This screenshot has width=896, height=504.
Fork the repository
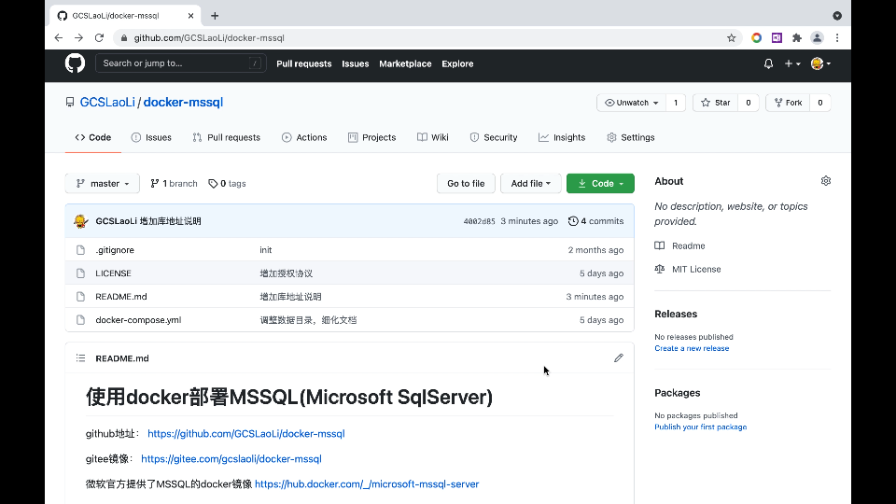point(788,103)
